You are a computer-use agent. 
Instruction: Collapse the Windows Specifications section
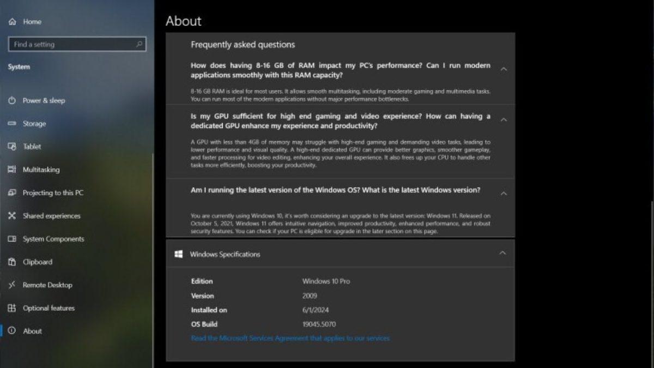pyautogui.click(x=502, y=254)
